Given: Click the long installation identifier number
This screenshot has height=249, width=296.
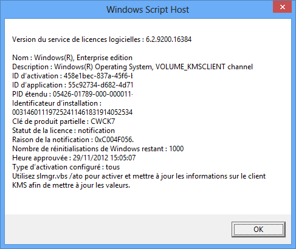Looking at the screenshot, I should point(72,112).
